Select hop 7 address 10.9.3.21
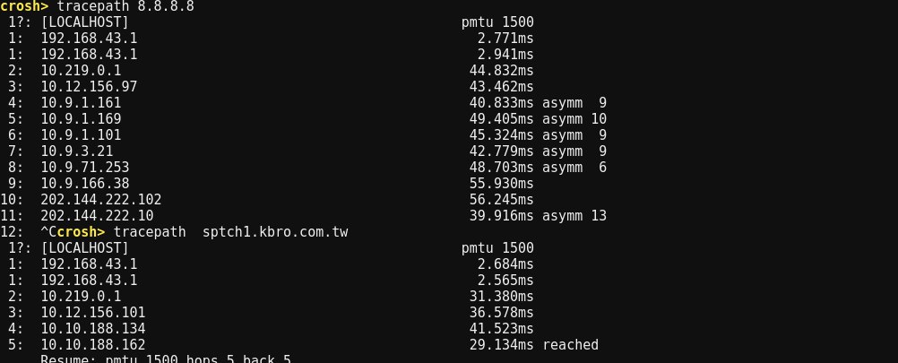This screenshot has width=898, height=363. [x=76, y=151]
